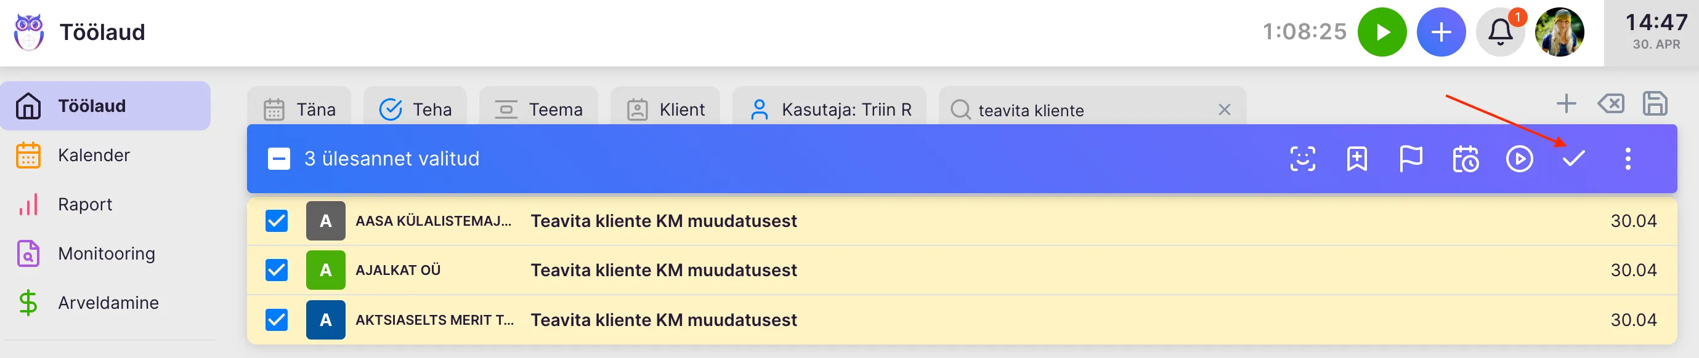1699x358 pixels.
Task: Click the 'teavita kliente' search field
Action: pyautogui.click(x=1082, y=110)
